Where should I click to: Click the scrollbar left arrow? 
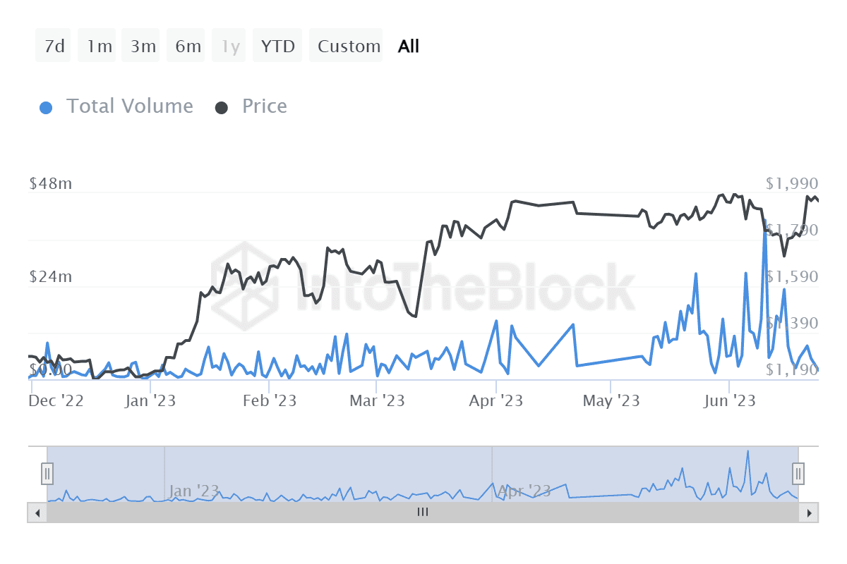pyautogui.click(x=37, y=513)
